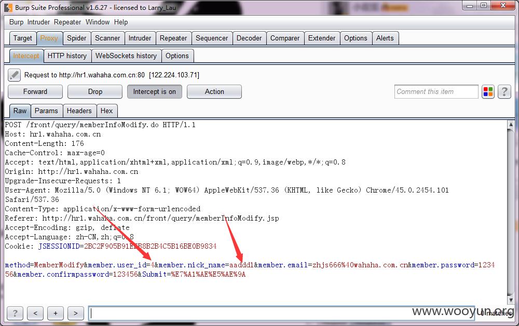Image resolution: width=519 pixels, height=326 pixels.
Task: Click the search text input field
Action: 281,313
